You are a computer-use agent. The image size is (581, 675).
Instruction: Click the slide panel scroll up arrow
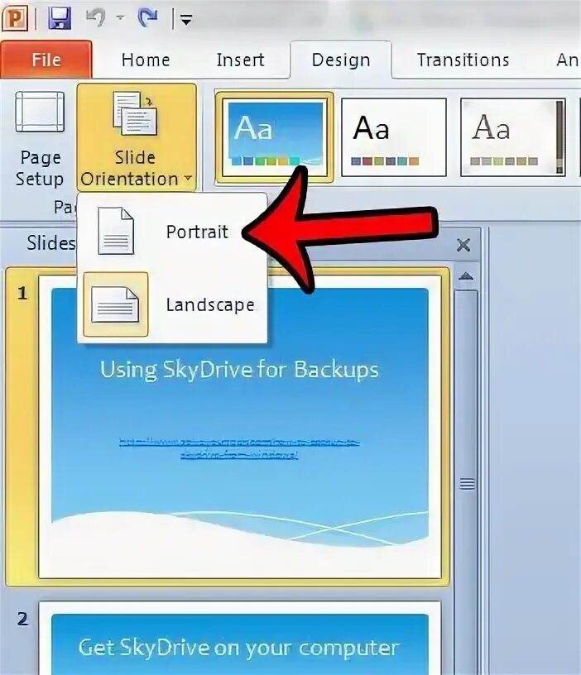(467, 276)
